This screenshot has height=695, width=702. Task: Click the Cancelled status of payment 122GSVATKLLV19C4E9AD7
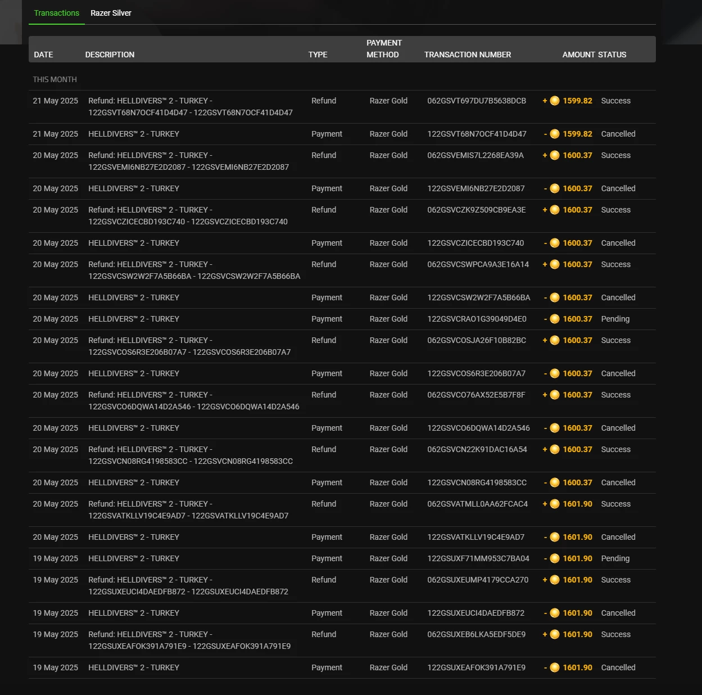618,537
